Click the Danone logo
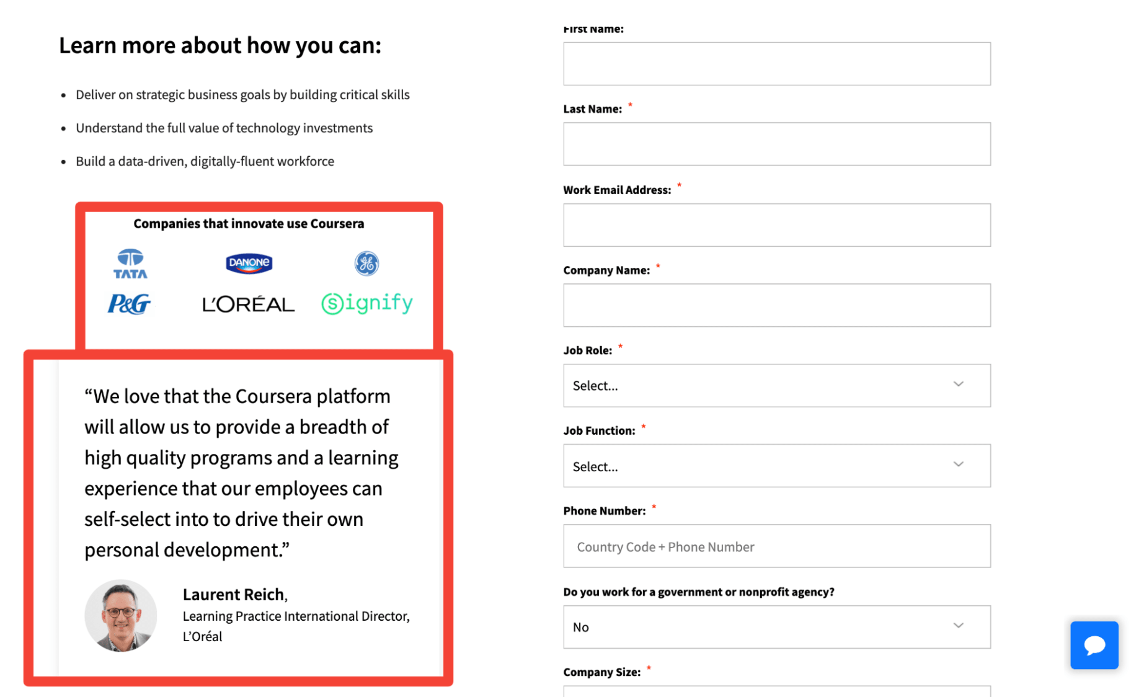Viewport: 1131px width, 697px height. [249, 263]
